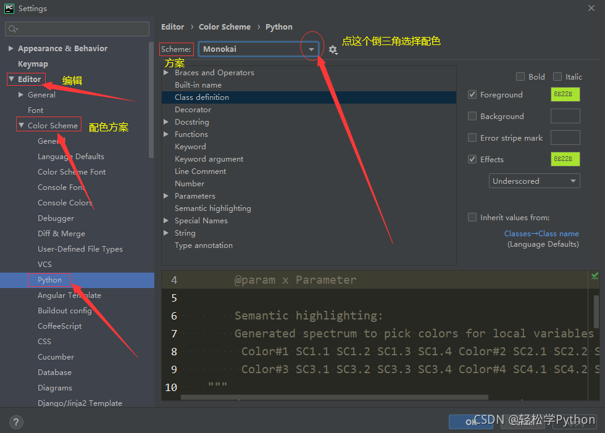
Task: Click the green inspection checkmark in preview
Action: (595, 276)
